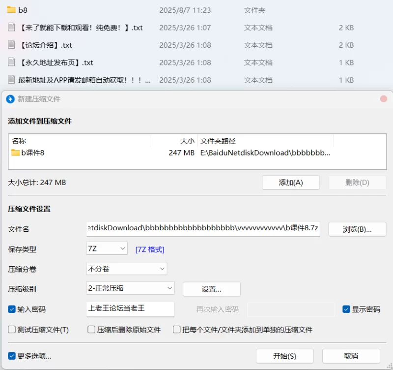The width and height of the screenshot is (393, 370).
Task: Select file 最新地址及APP请发邮箱自动获取
Action: pos(84,80)
